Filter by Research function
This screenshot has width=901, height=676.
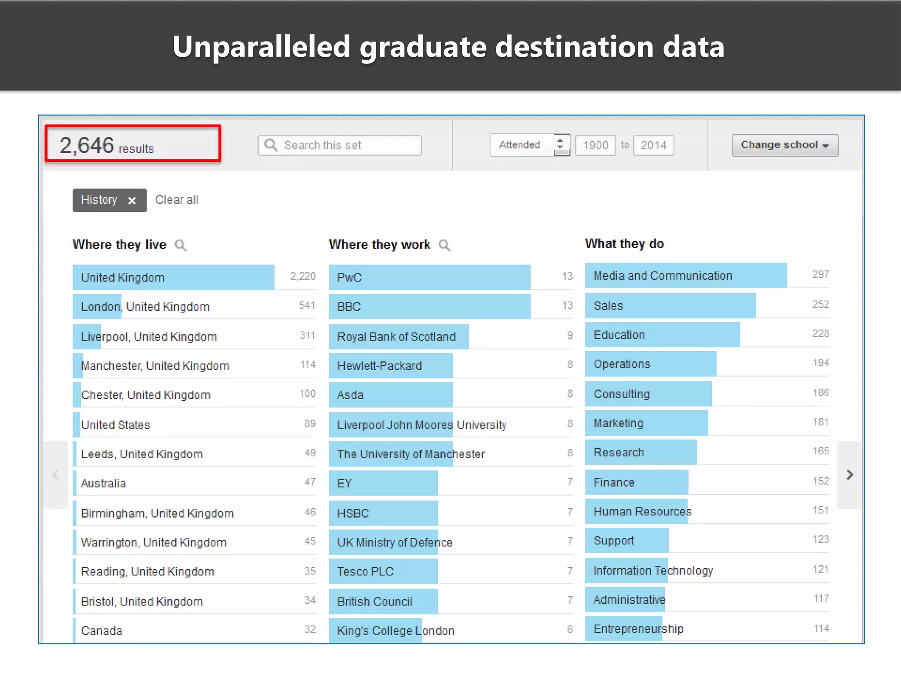coord(707,452)
